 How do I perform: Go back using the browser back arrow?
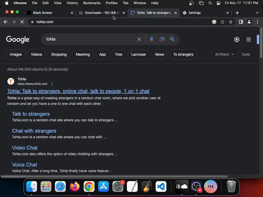click(x=6, y=22)
